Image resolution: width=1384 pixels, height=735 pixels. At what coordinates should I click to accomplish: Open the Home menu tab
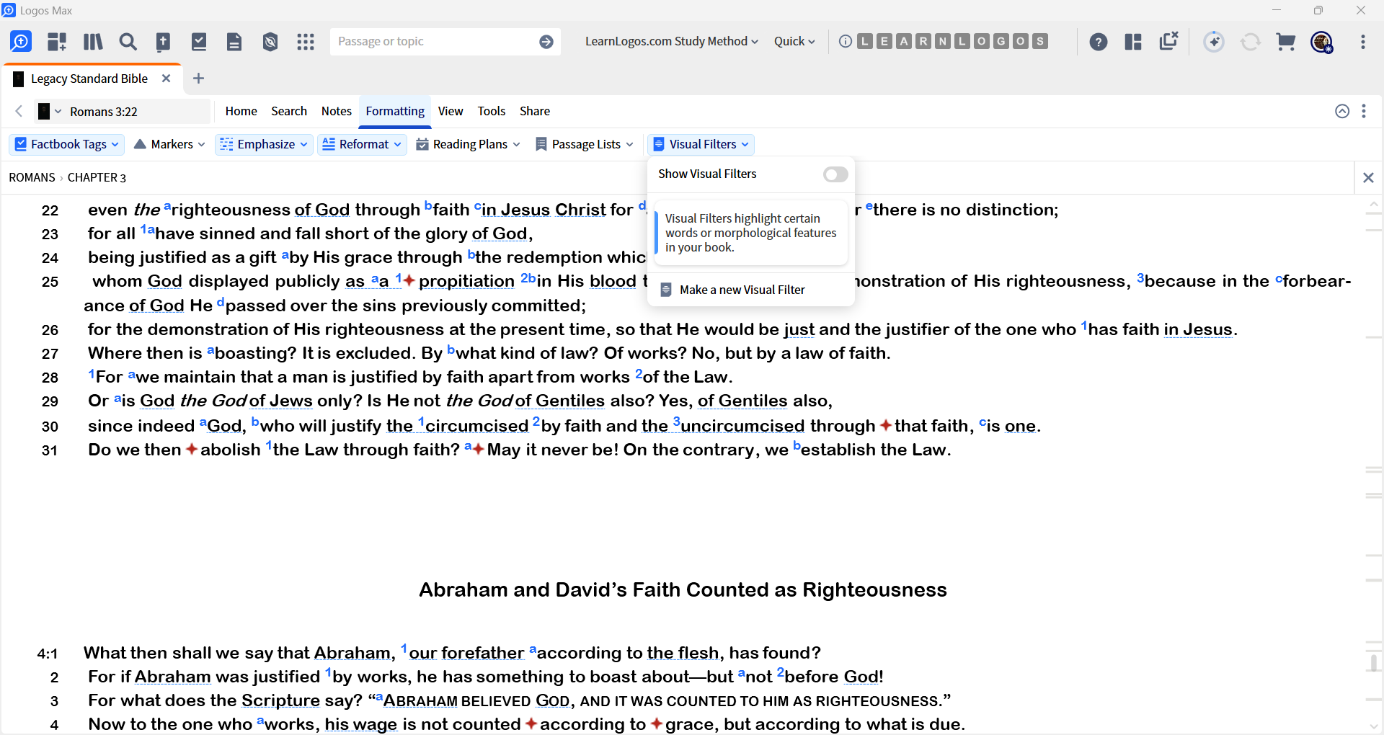click(x=241, y=111)
